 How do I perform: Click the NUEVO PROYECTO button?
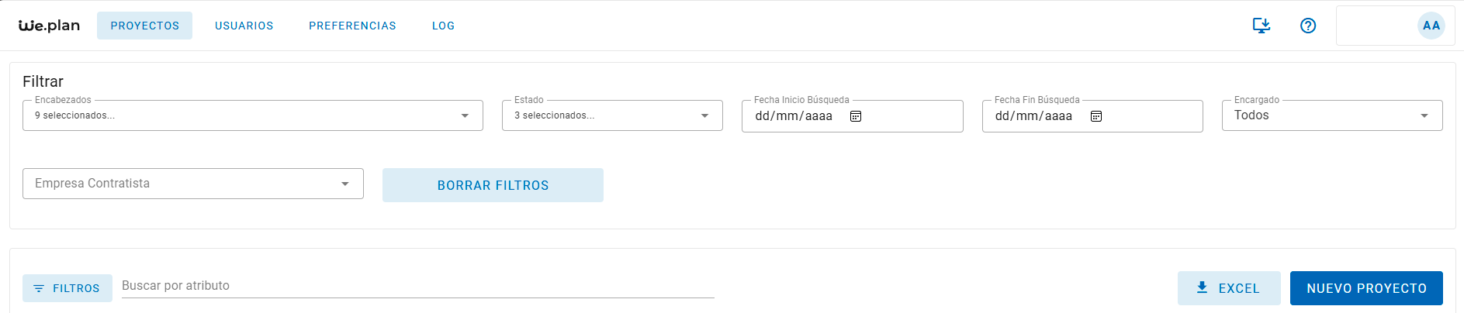(1366, 288)
